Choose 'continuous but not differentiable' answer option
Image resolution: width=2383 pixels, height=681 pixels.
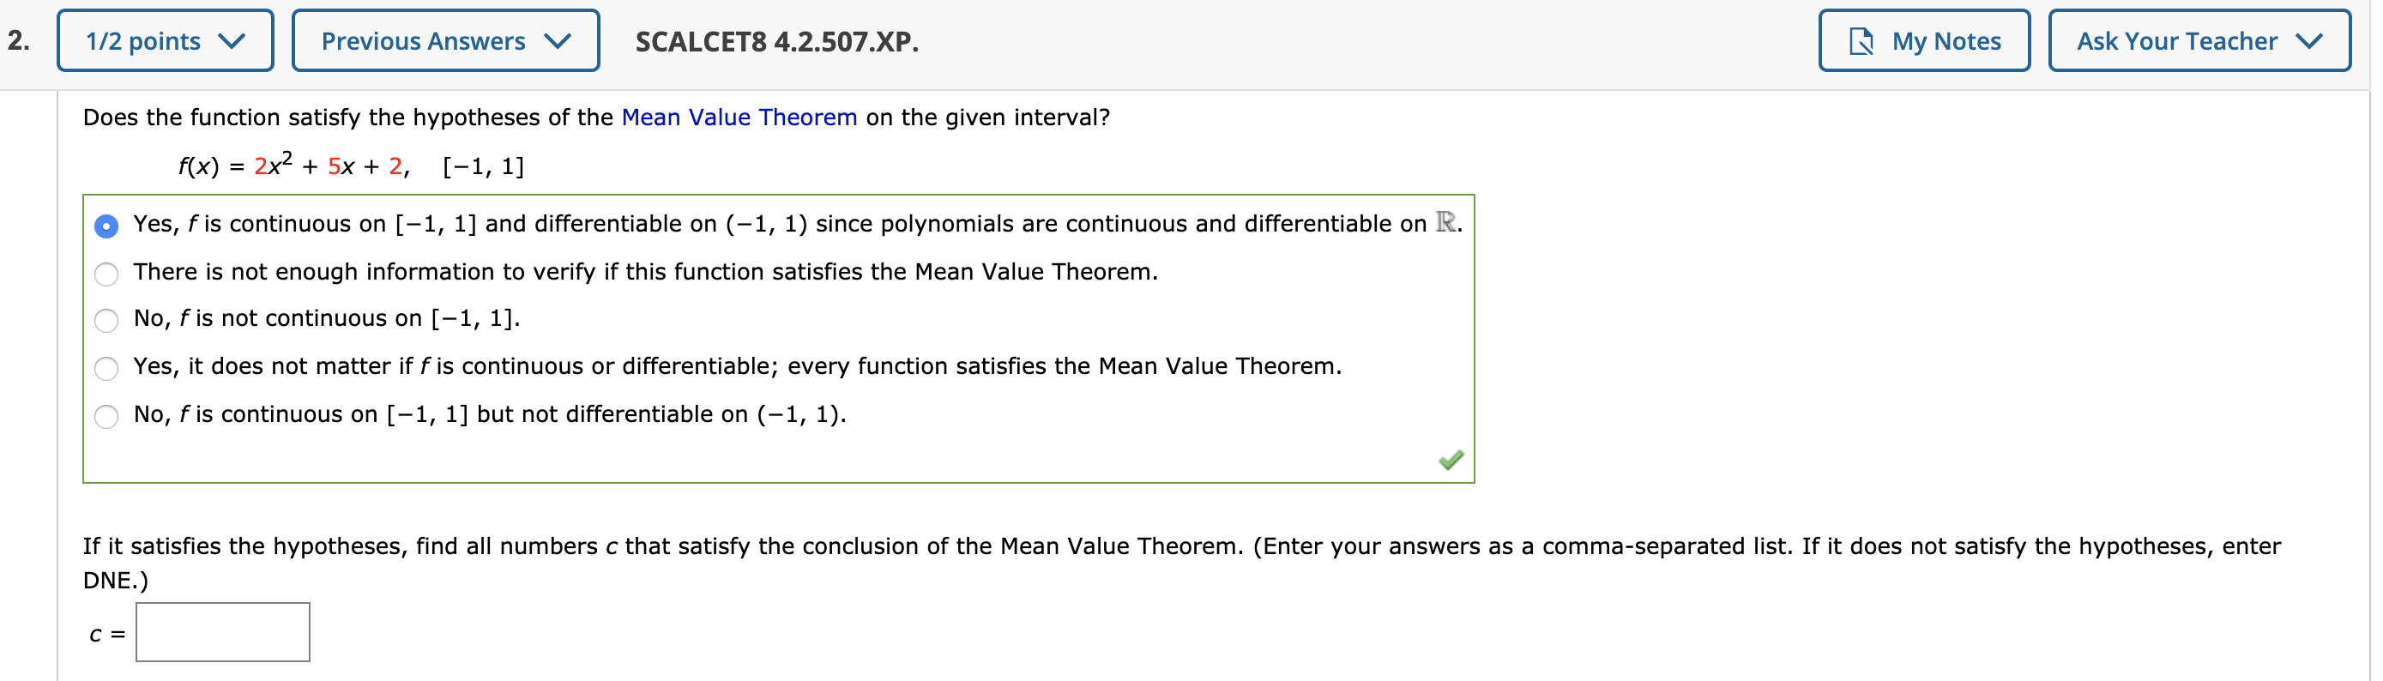[x=106, y=416]
